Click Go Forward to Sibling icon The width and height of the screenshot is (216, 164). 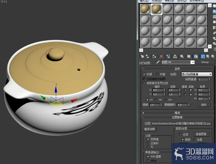(x=213, y=56)
